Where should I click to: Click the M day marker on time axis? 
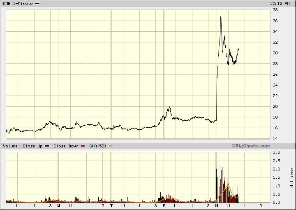(x=217, y=205)
